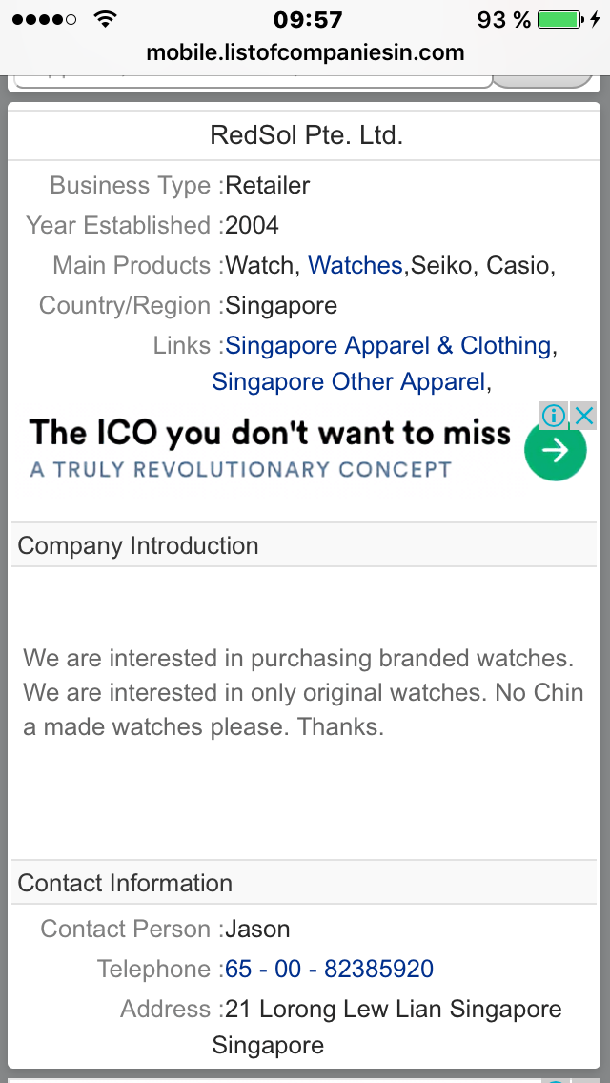This screenshot has height=1083, width=610.
Task: Tap the ad info icon
Action: click(554, 416)
